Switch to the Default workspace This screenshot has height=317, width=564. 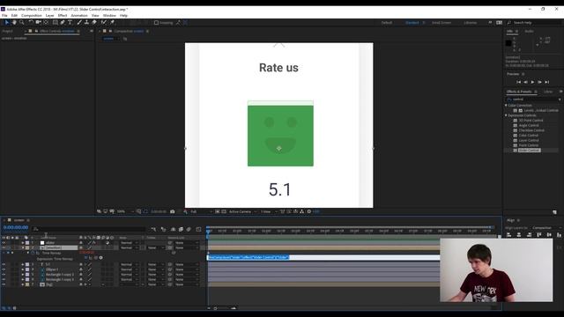pos(387,23)
